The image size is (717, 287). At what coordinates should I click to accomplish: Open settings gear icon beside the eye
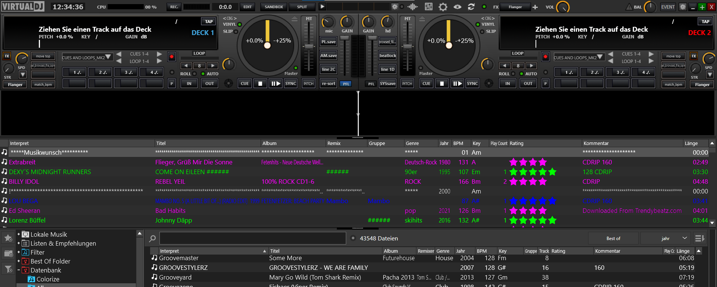(x=443, y=7)
